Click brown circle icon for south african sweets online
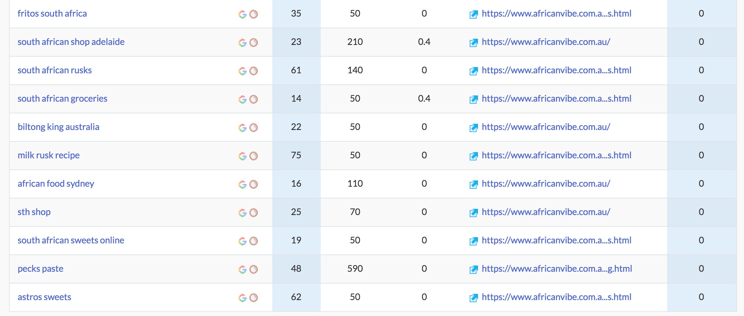This screenshot has height=316, width=744. click(x=254, y=241)
